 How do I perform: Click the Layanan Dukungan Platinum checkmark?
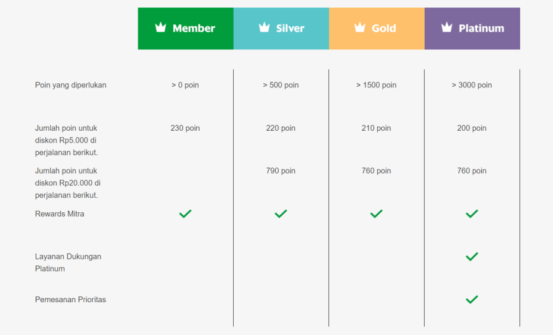pos(472,256)
